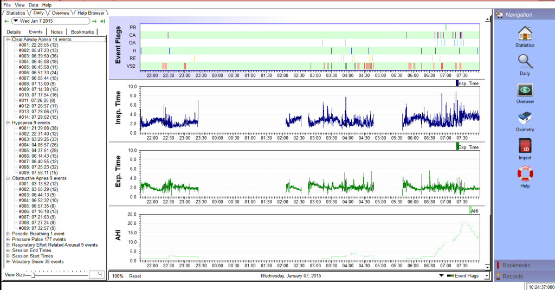
Task: Click the Daily magnifier icon in Navigation
Action: [x=524, y=62]
